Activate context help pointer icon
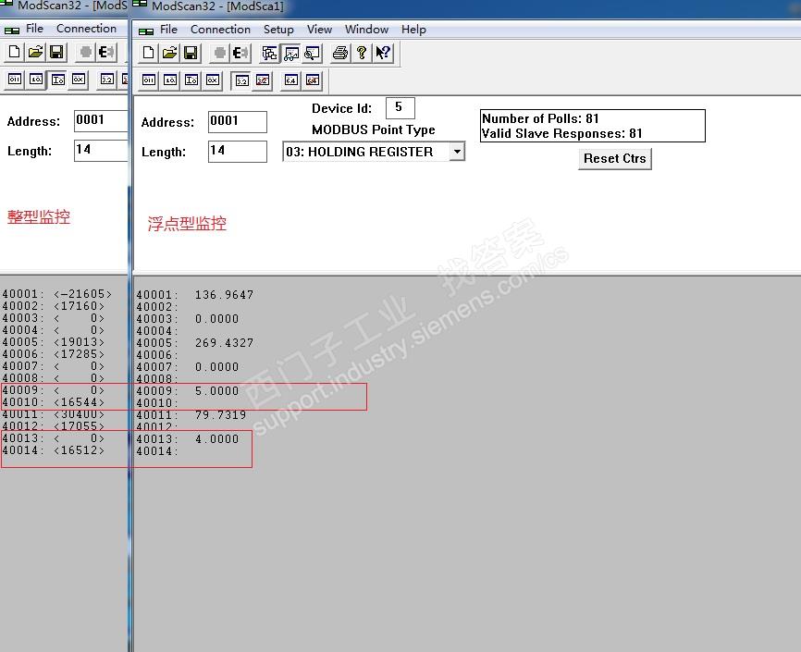This screenshot has height=652, width=801. 383,53
